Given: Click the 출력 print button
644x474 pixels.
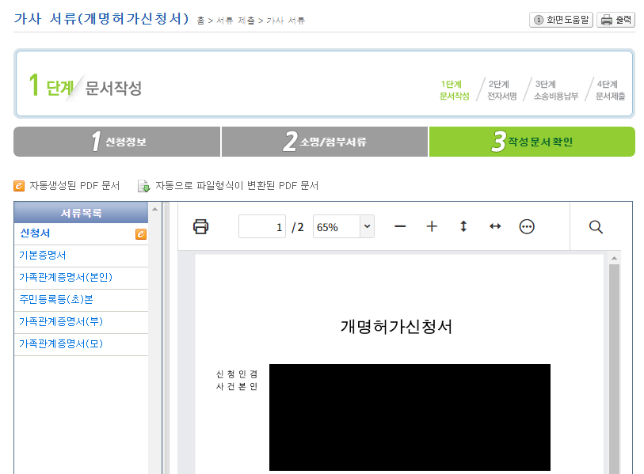Looking at the screenshot, I should coord(615,20).
